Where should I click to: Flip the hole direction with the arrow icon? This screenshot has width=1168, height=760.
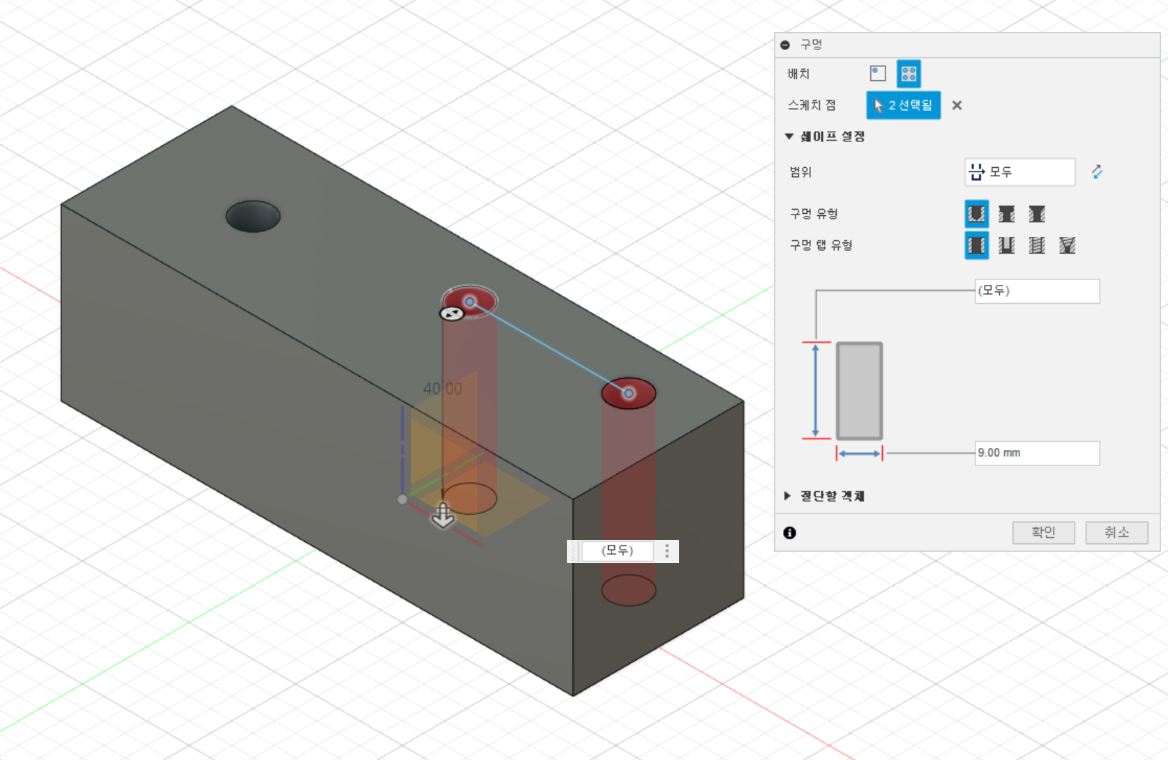[x=1097, y=171]
